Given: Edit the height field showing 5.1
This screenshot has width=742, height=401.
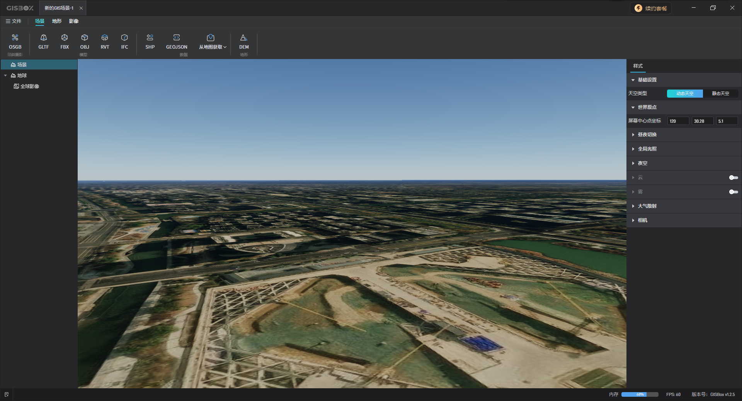Looking at the screenshot, I should (727, 121).
